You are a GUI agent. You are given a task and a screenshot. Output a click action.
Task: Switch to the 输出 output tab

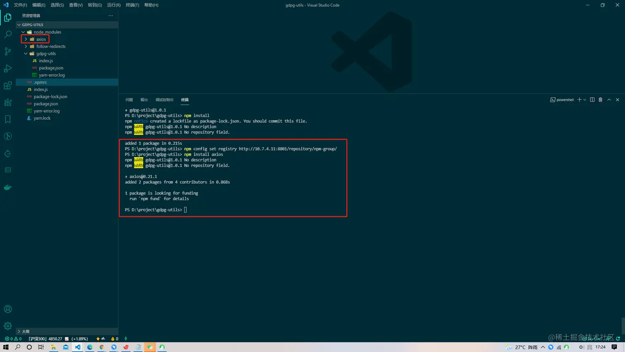point(144,100)
